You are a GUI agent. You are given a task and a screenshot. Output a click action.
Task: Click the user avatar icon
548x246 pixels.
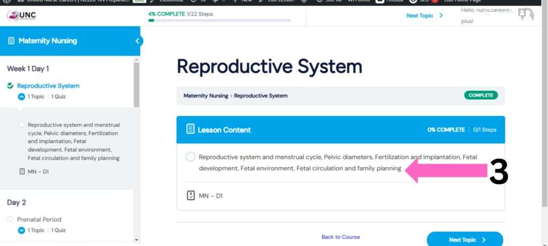526,15
